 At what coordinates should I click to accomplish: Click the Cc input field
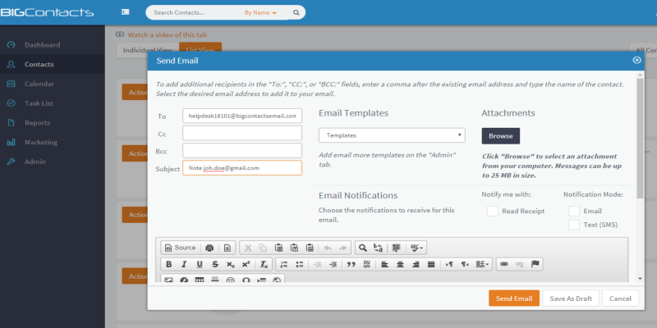coord(242,133)
